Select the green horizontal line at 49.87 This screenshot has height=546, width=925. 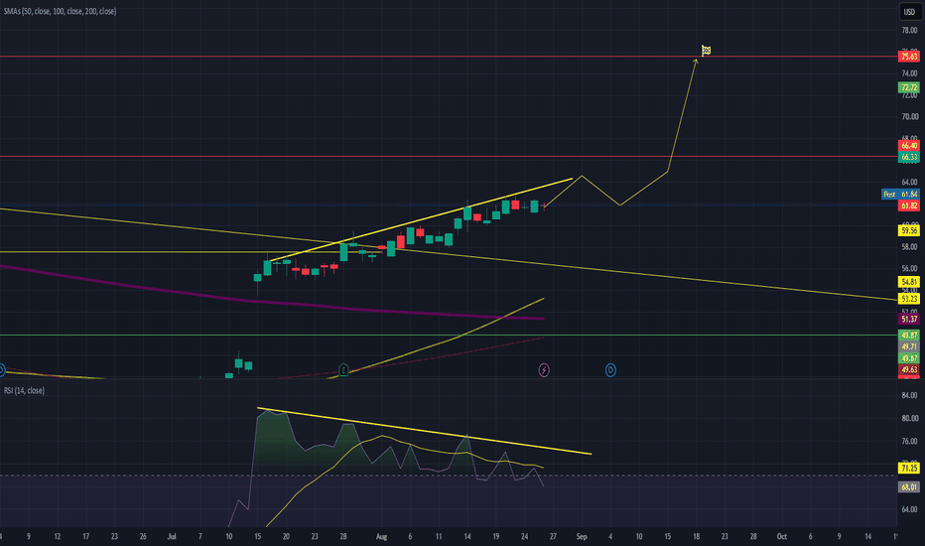pos(449,335)
